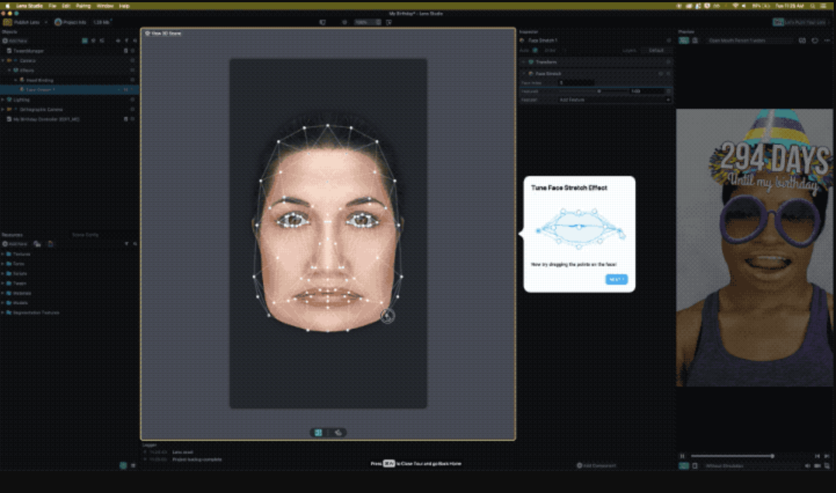Screen dimensions: 836x493
Task: Open the Pairing menu
Action: tap(83, 6)
